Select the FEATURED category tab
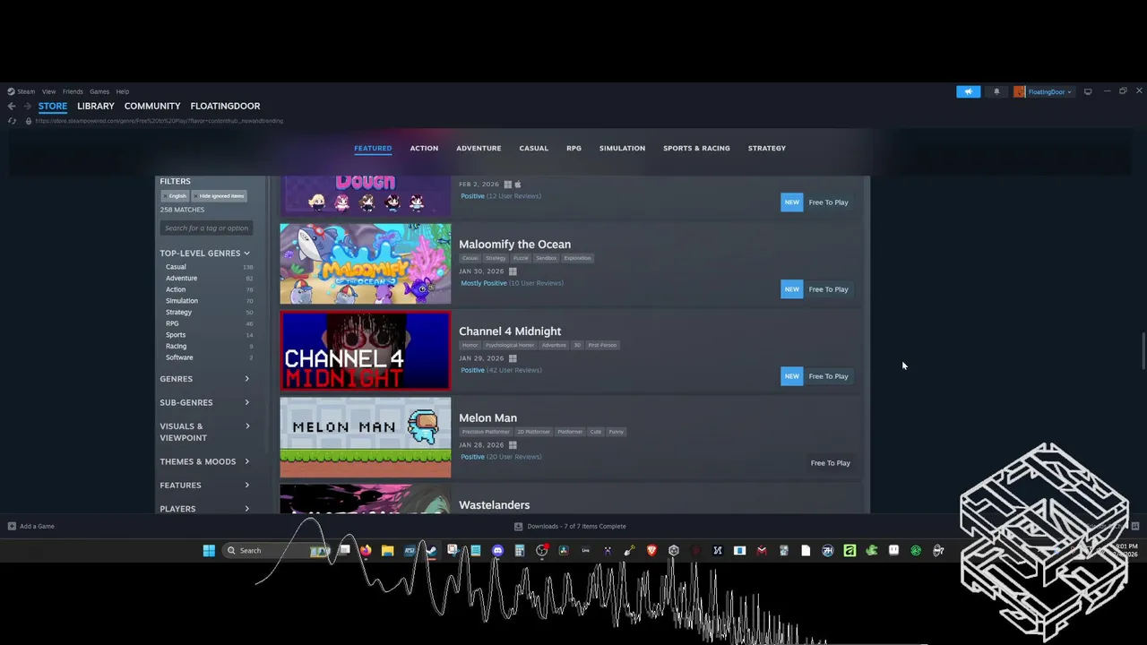 (x=373, y=148)
